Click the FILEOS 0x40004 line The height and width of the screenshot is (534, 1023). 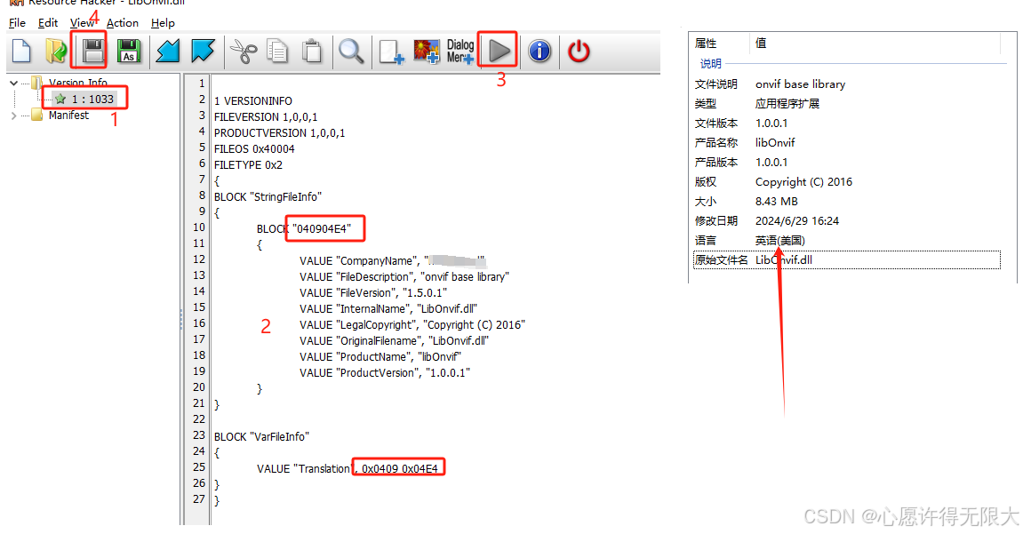pos(254,148)
